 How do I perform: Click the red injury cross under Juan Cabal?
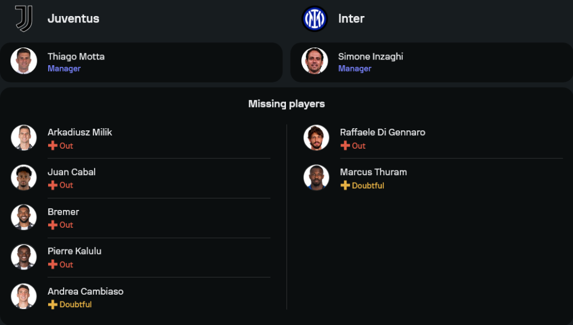[x=53, y=185]
